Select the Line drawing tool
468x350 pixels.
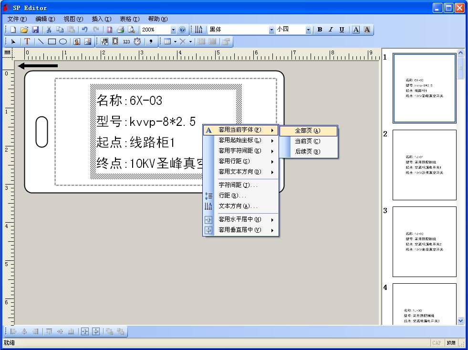pyautogui.click(x=41, y=41)
